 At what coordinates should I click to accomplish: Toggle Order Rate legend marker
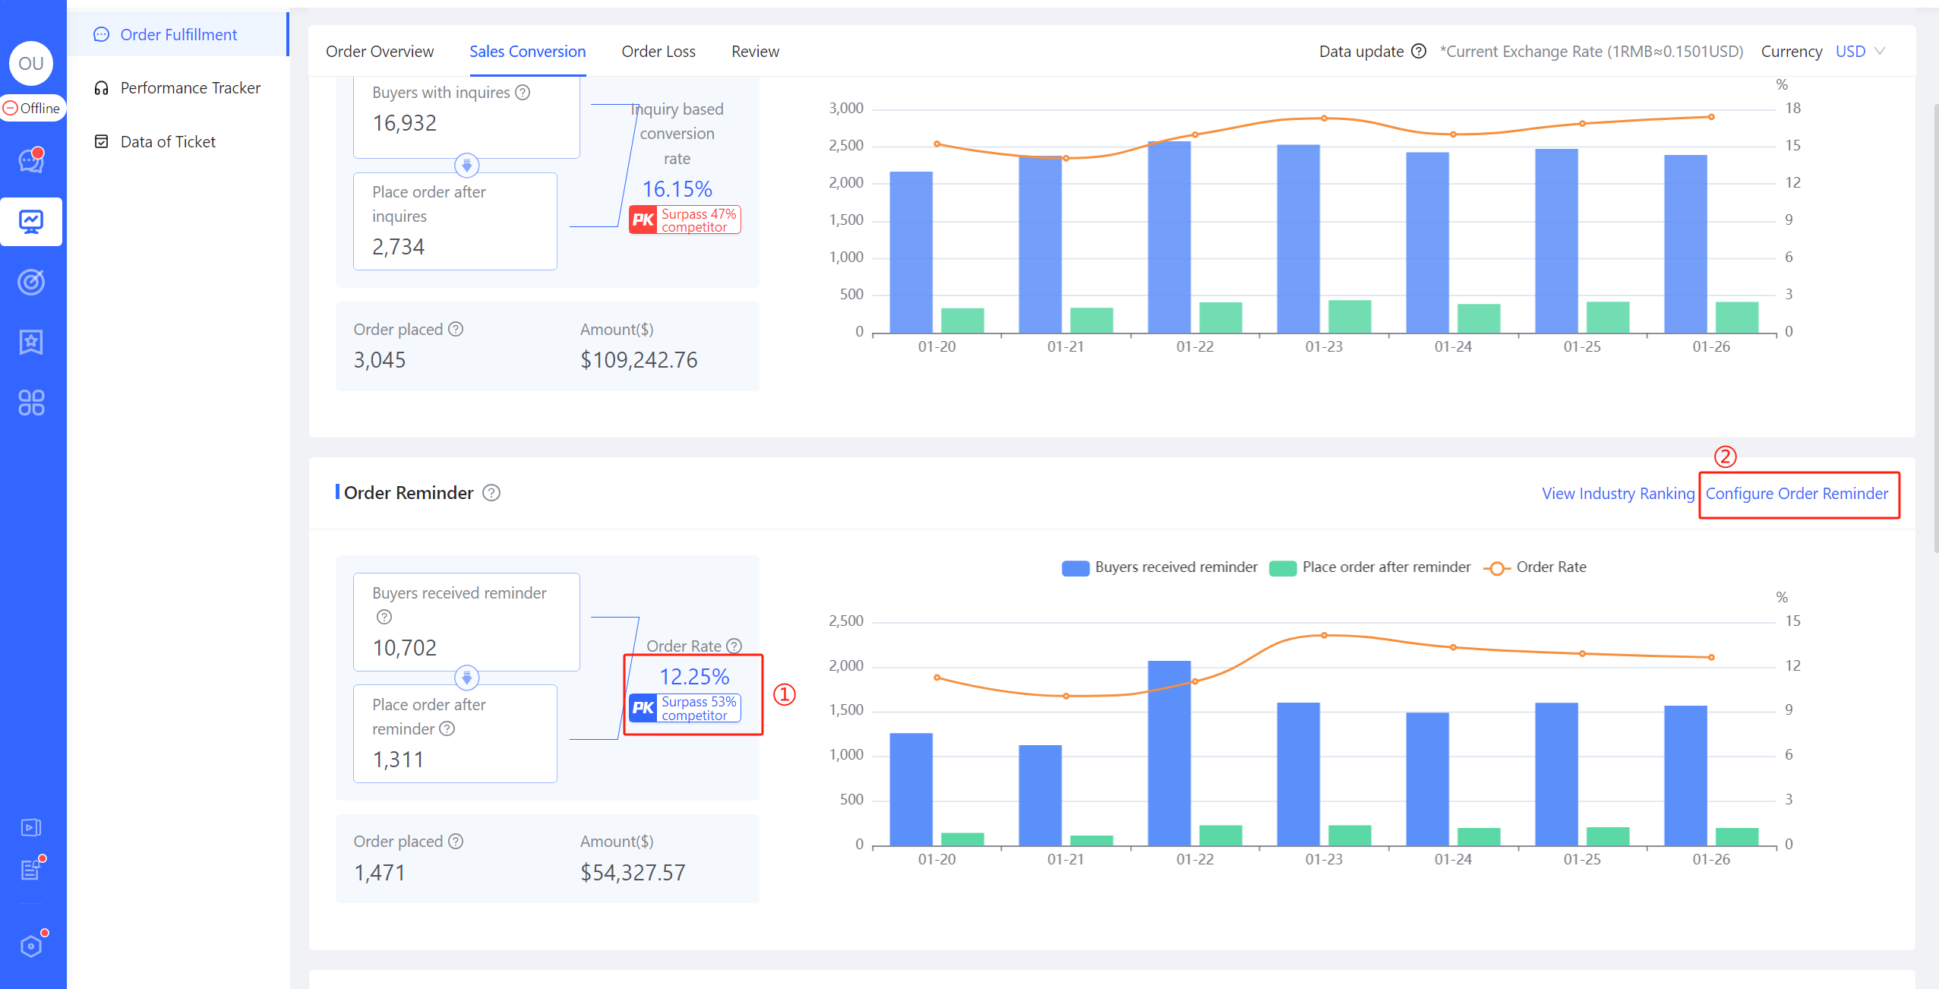[1496, 567]
